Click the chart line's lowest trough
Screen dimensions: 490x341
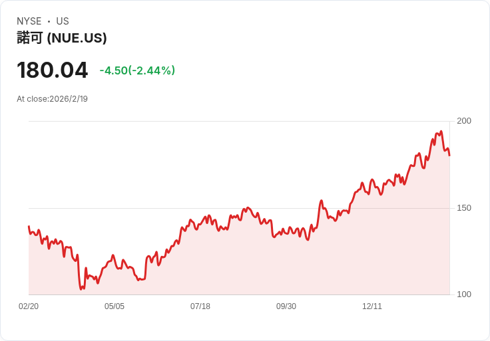pos(81,289)
